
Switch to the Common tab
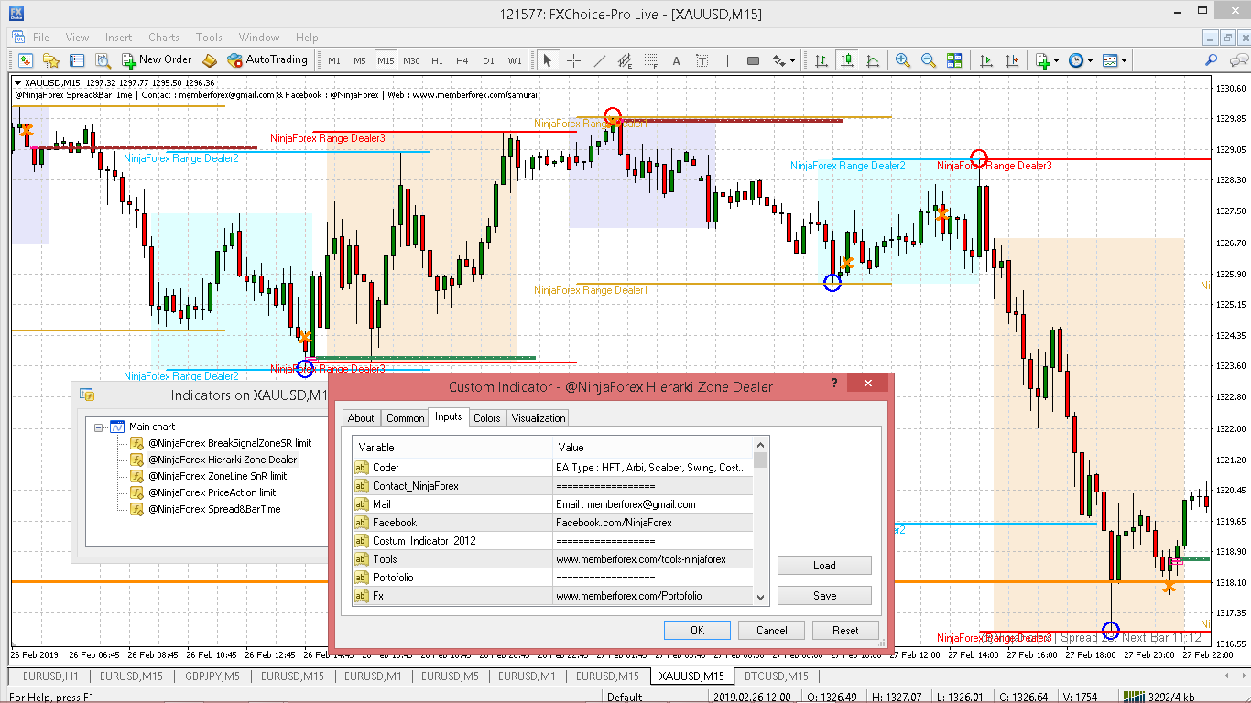click(405, 418)
